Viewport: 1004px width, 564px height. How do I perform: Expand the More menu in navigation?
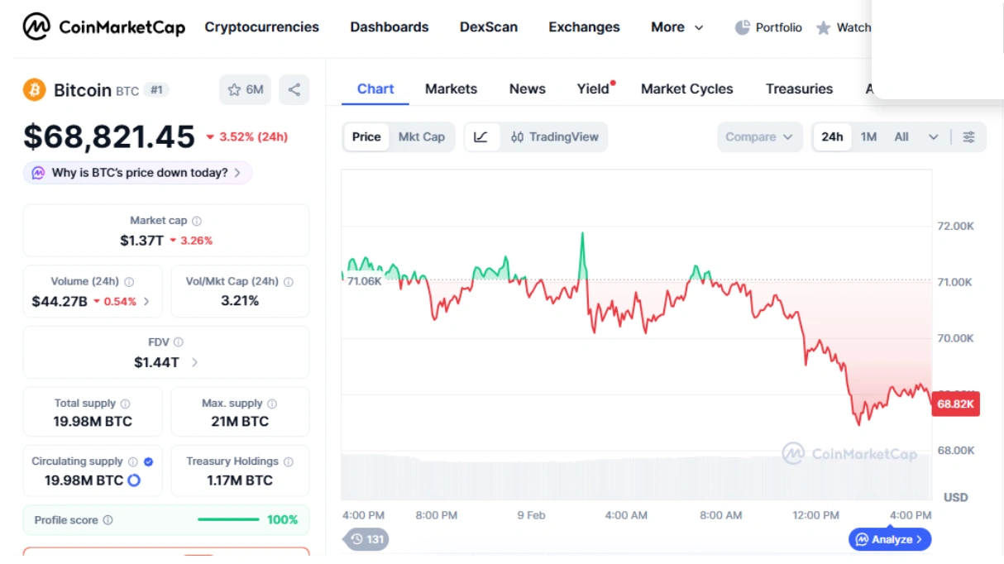pos(677,27)
